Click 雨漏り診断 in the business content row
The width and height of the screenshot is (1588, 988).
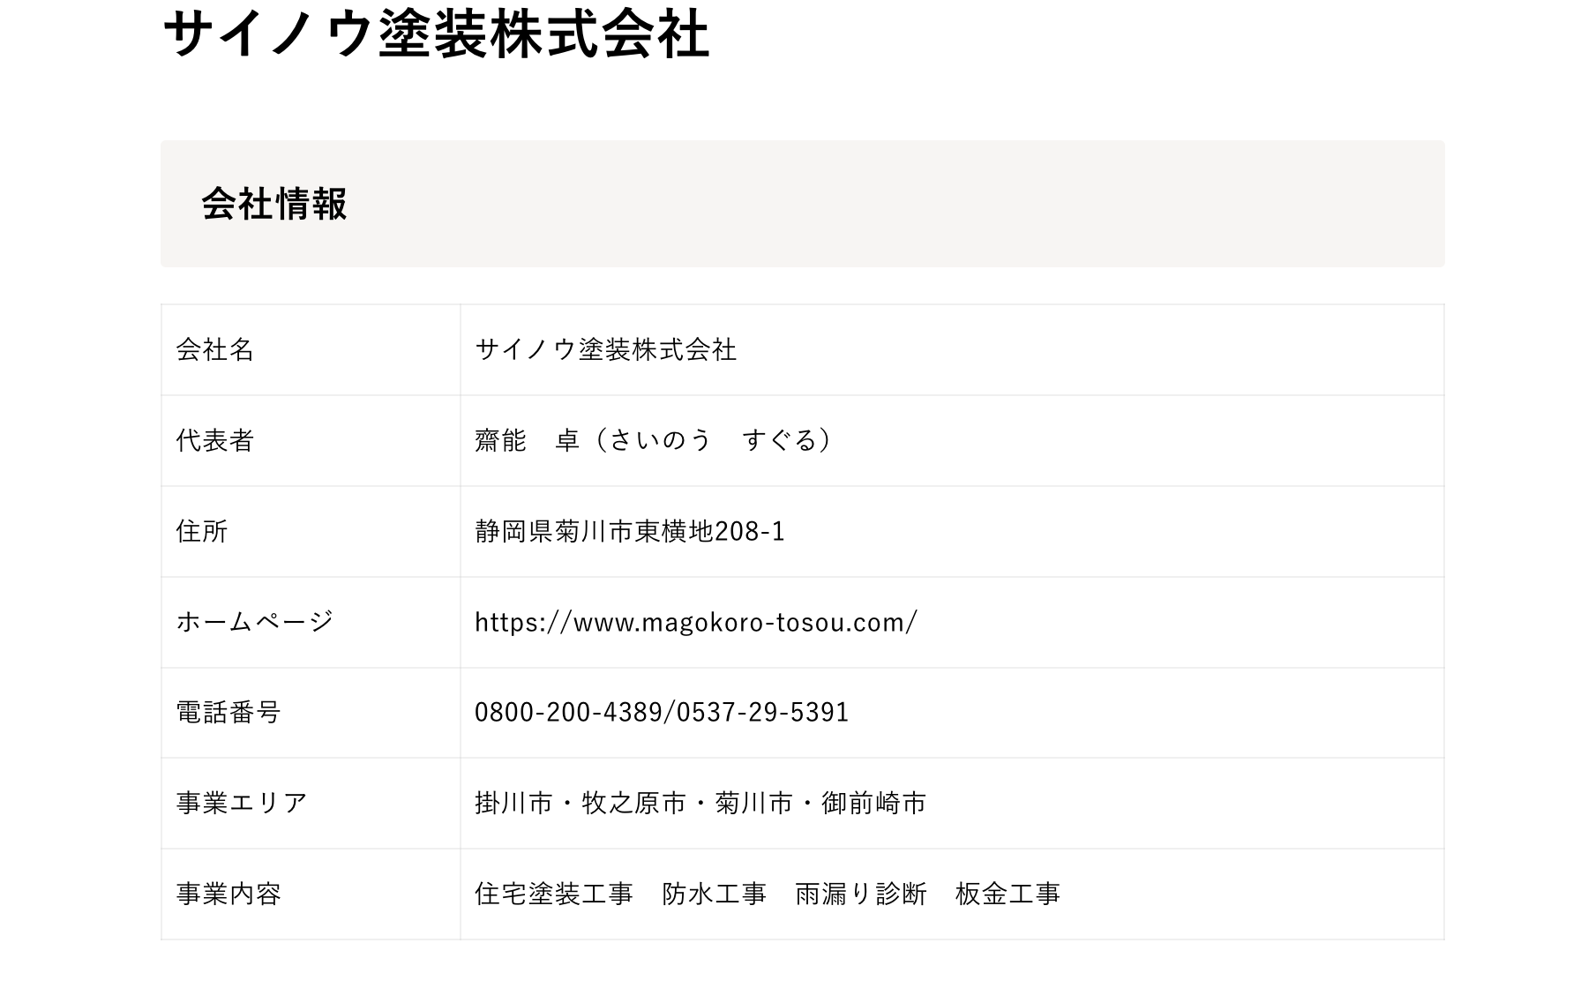pyautogui.click(x=860, y=894)
